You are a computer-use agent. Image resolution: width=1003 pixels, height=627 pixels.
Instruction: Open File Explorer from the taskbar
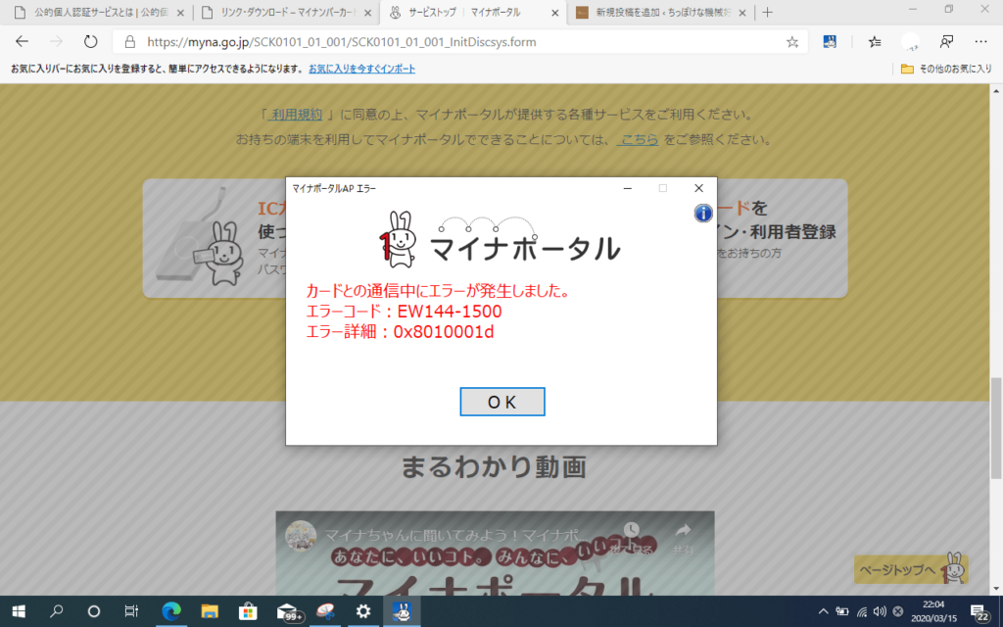click(210, 611)
